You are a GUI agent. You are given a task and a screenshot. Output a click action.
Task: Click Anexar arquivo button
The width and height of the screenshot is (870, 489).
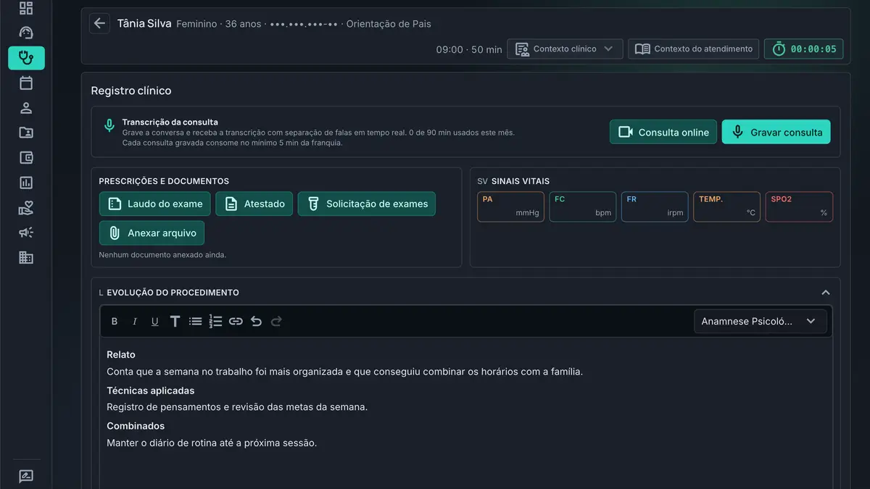coord(152,233)
